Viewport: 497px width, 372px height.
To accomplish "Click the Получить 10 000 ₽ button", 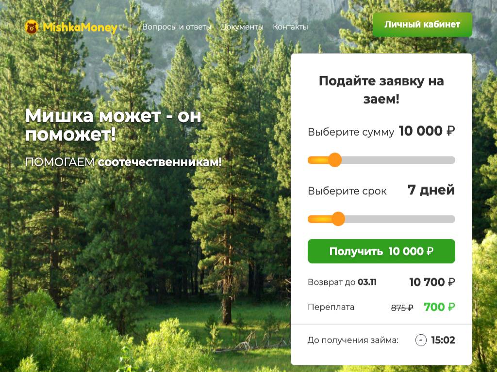I will [x=381, y=251].
